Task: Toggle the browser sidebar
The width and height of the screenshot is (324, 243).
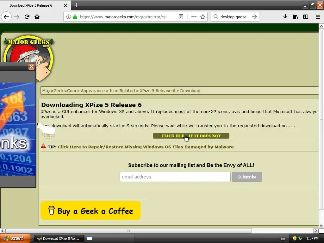Action: (306, 17)
